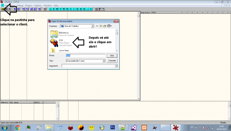Click the Nome filename input field
This screenshot has width=231, height=131.
(x=86, y=56)
